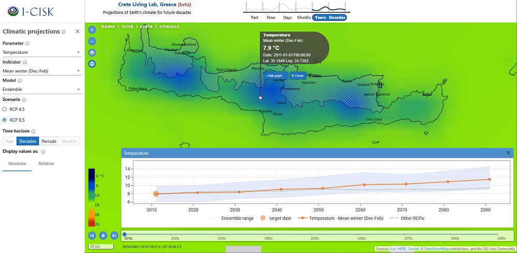This screenshot has height=253, width=517.
Task: Click the globe basemap icon
Action: tap(92, 64)
